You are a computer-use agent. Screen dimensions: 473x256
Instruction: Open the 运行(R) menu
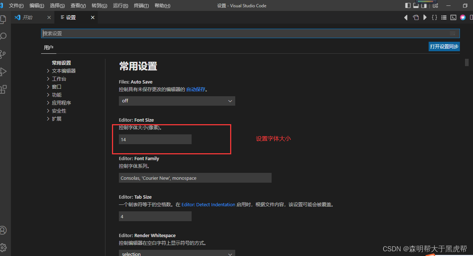click(120, 6)
